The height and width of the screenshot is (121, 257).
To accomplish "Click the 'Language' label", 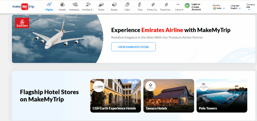I will [235, 5].
